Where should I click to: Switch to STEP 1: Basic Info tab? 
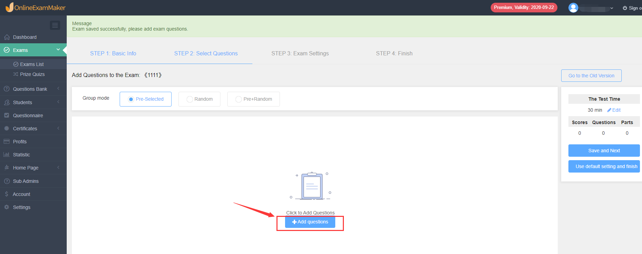tap(113, 53)
